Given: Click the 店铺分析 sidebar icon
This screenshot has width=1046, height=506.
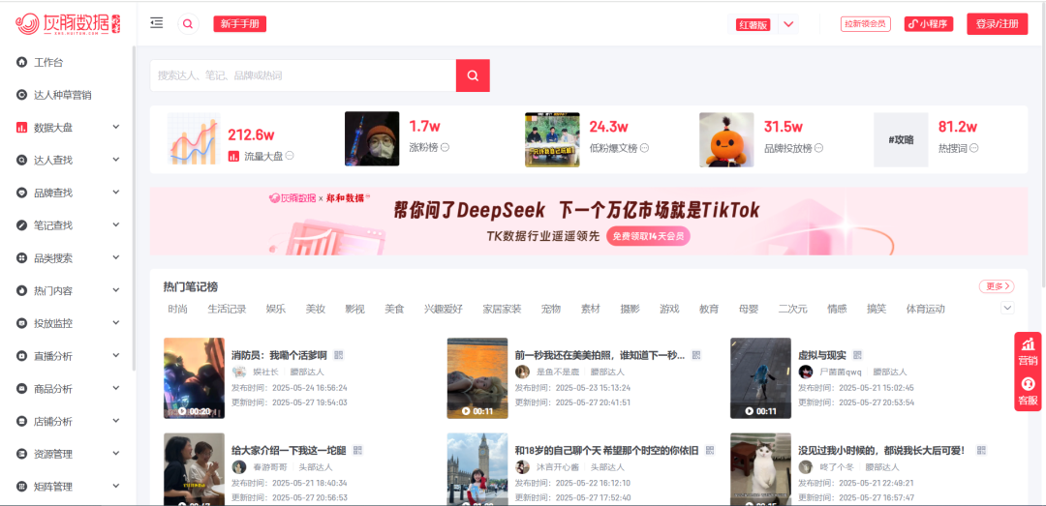Looking at the screenshot, I should 21,421.
